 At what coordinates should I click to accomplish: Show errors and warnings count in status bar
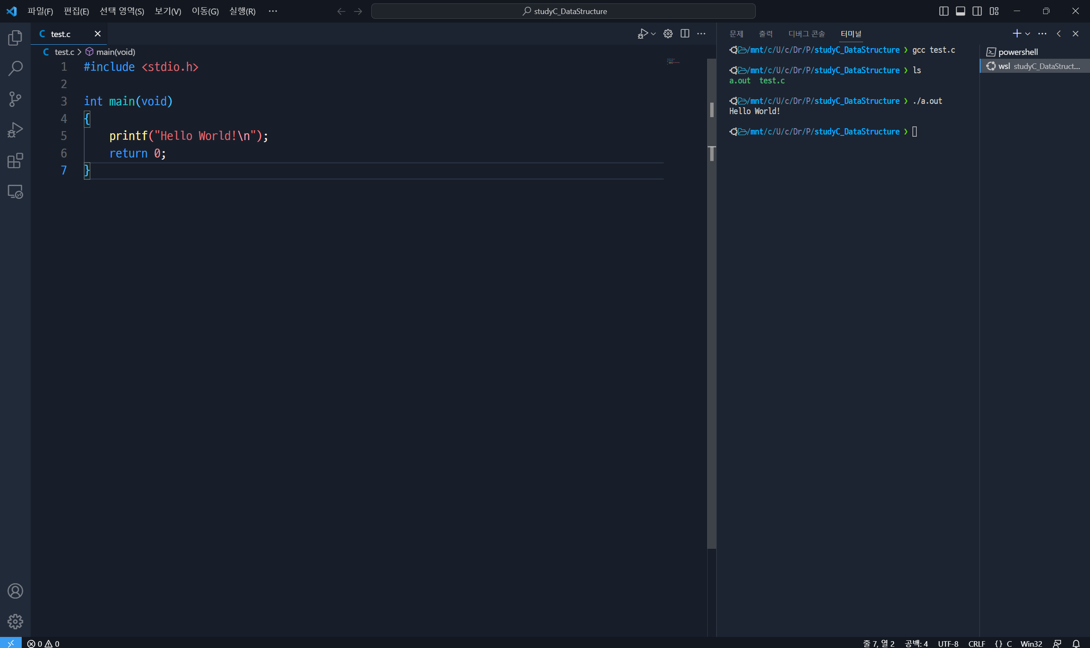[43, 643]
